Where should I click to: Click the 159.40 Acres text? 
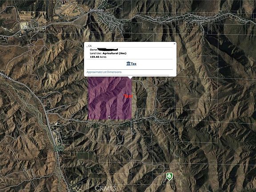pyautogui.click(x=98, y=57)
